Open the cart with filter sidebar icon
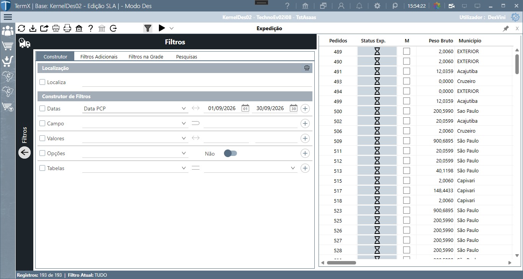523x279 pixels. [8, 107]
